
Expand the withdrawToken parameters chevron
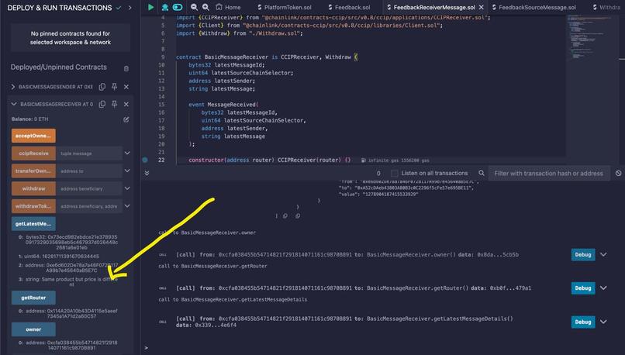[127, 205]
